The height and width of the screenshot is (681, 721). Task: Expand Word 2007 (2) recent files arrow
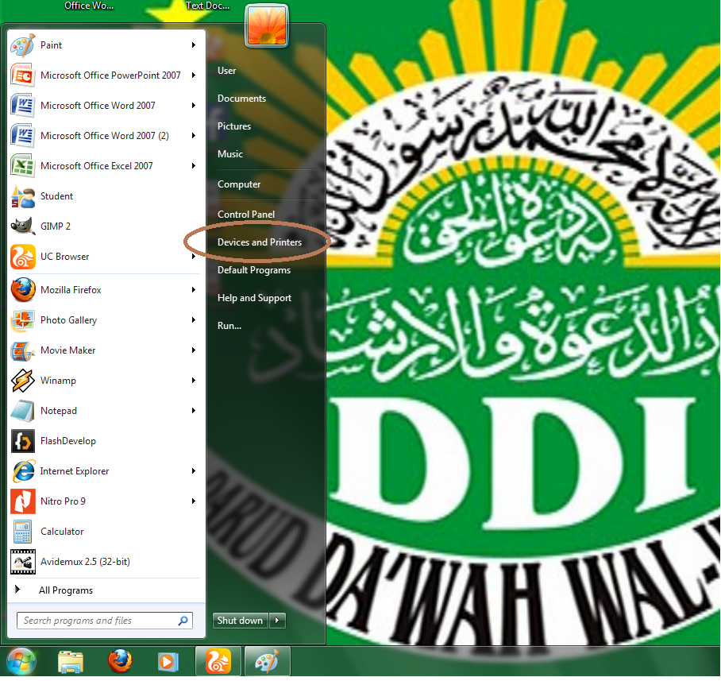194,136
